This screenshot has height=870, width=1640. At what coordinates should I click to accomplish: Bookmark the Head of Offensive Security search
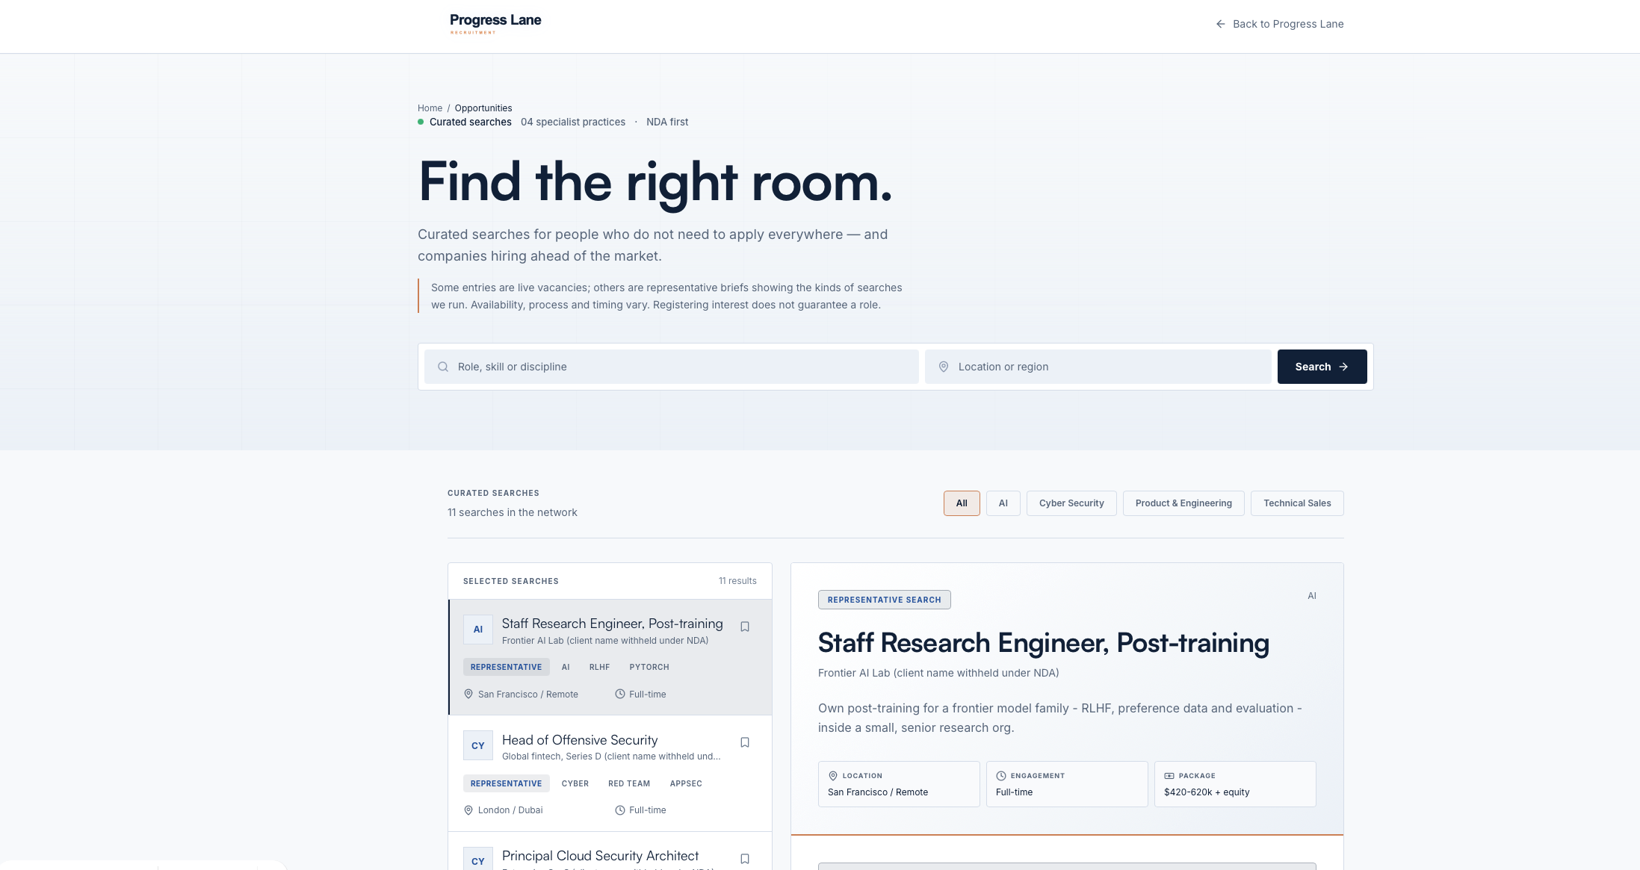tap(745, 742)
